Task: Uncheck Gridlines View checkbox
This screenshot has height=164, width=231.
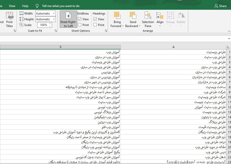Action: (x=79, y=19)
